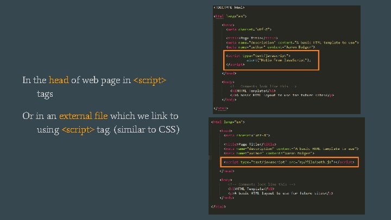Click the text "(similar to CSS)"
Screen dimensions: 391x220
tap(147, 130)
